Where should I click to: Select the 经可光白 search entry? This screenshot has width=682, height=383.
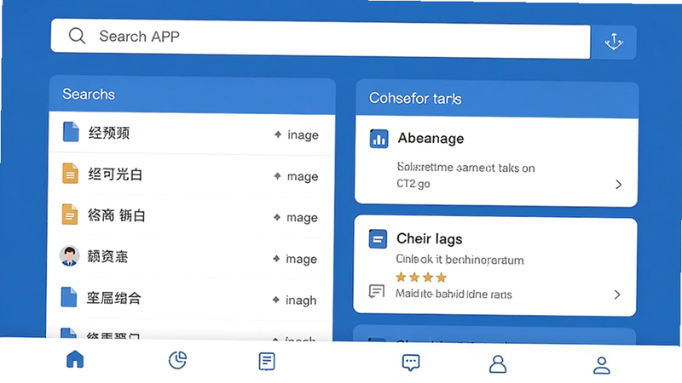click(192, 174)
